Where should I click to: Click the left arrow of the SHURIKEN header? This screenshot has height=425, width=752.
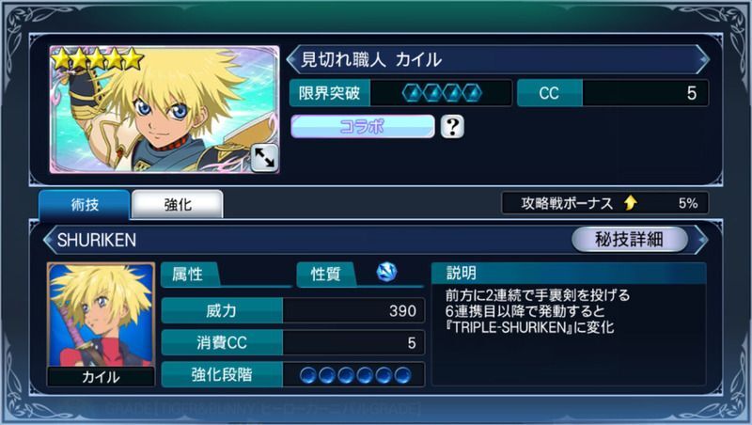49,240
